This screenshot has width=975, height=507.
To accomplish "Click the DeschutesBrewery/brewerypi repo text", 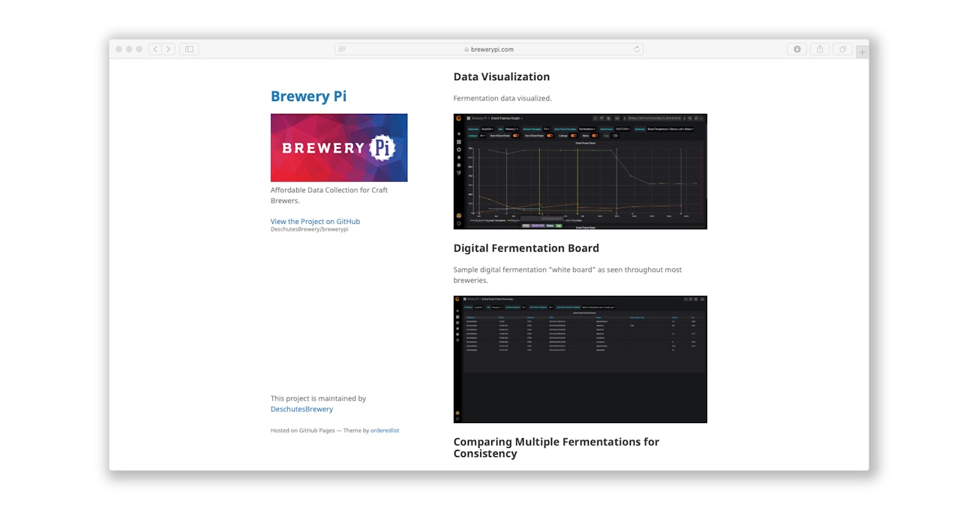I will [x=309, y=229].
